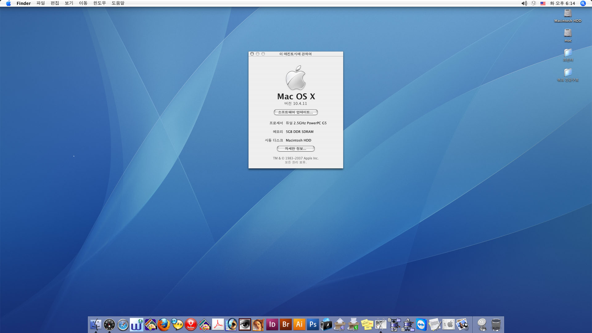This screenshot has height=333, width=592.
Task: Open Adobe Bridge in the Dock
Action: point(286,325)
